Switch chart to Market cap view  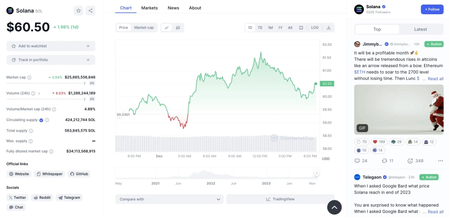click(x=144, y=27)
